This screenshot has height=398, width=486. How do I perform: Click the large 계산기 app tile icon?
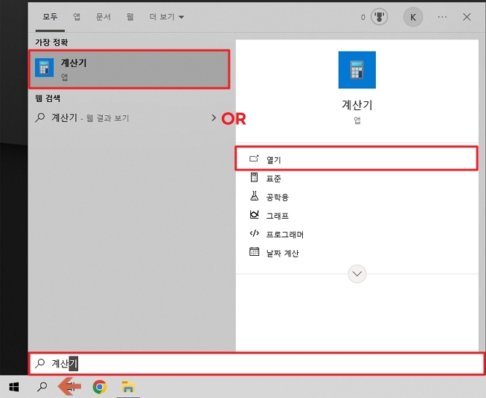click(x=357, y=70)
